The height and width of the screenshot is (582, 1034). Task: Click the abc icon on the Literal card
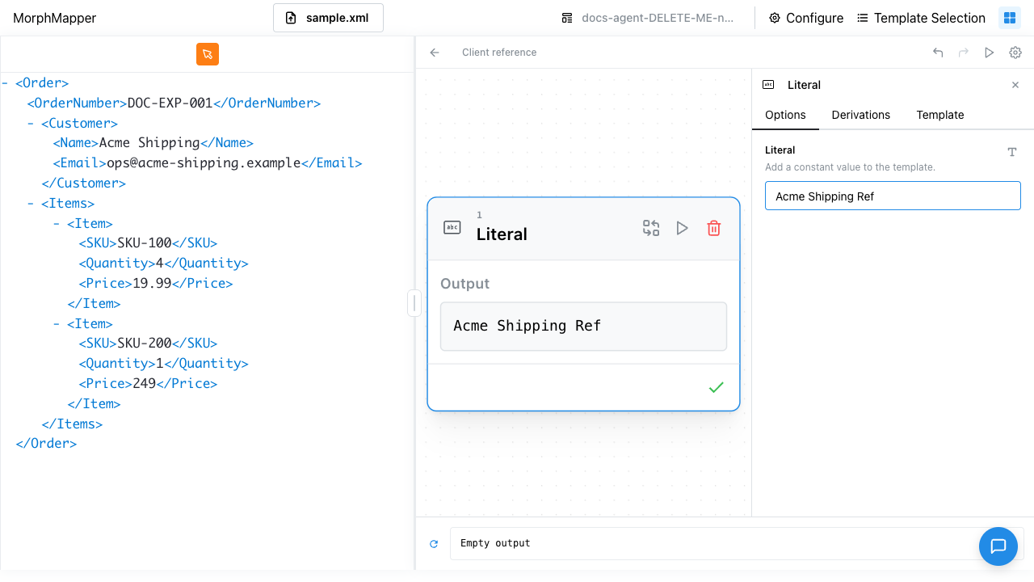[452, 228]
